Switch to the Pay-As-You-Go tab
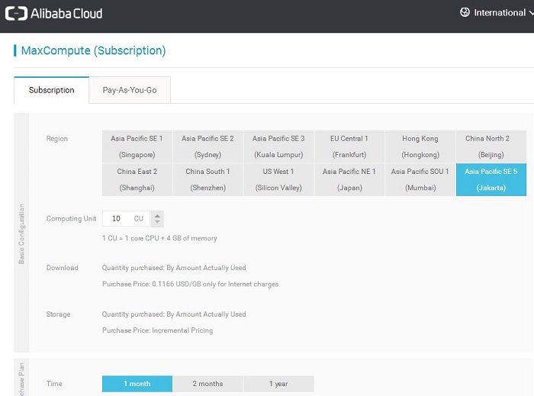Screen dimensions: 534x396 130,90
